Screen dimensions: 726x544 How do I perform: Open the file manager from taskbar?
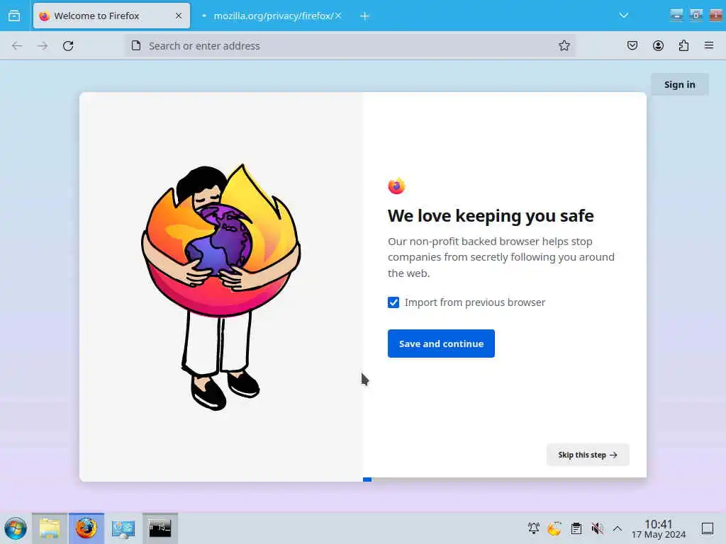[x=50, y=528]
